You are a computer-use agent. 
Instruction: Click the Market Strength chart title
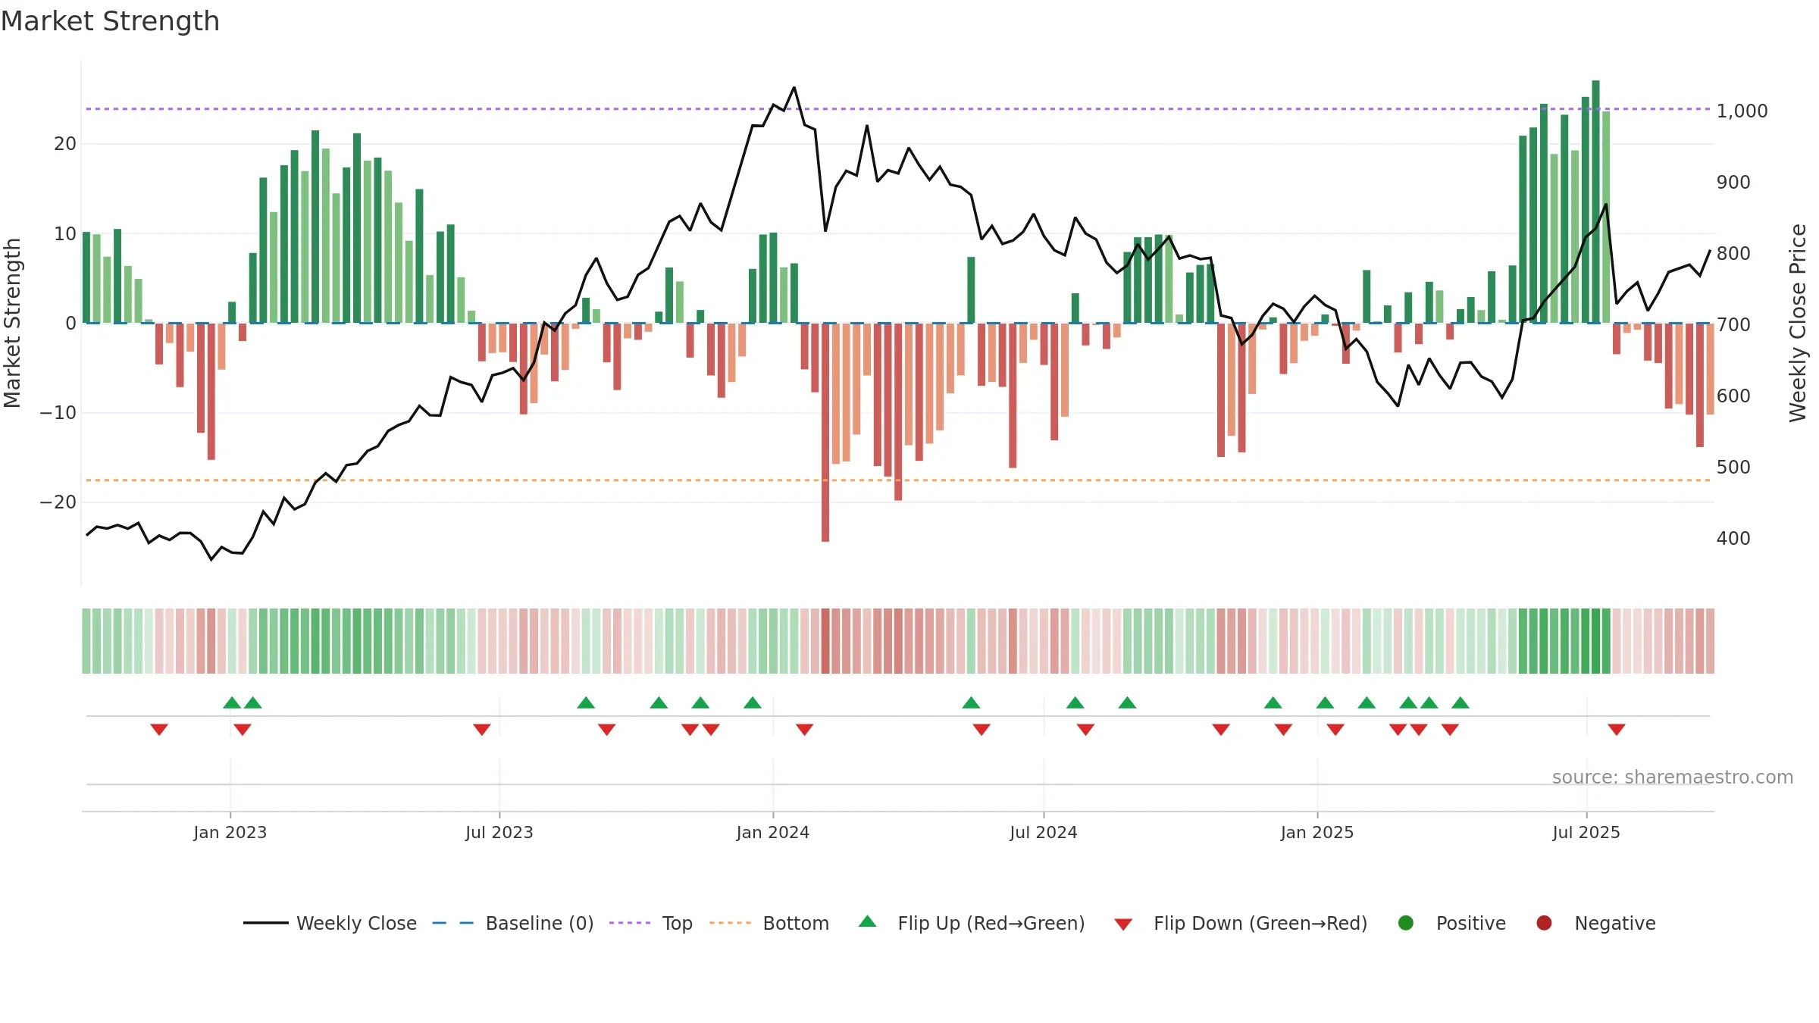[x=110, y=21]
